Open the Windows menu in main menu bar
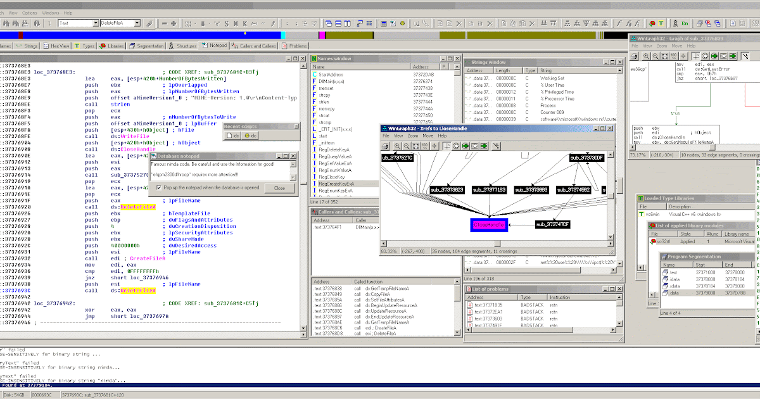The image size is (760, 399). pyautogui.click(x=50, y=13)
